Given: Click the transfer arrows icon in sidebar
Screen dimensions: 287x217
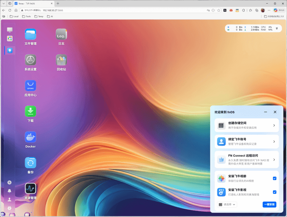Looking at the screenshot, I should (9, 183).
